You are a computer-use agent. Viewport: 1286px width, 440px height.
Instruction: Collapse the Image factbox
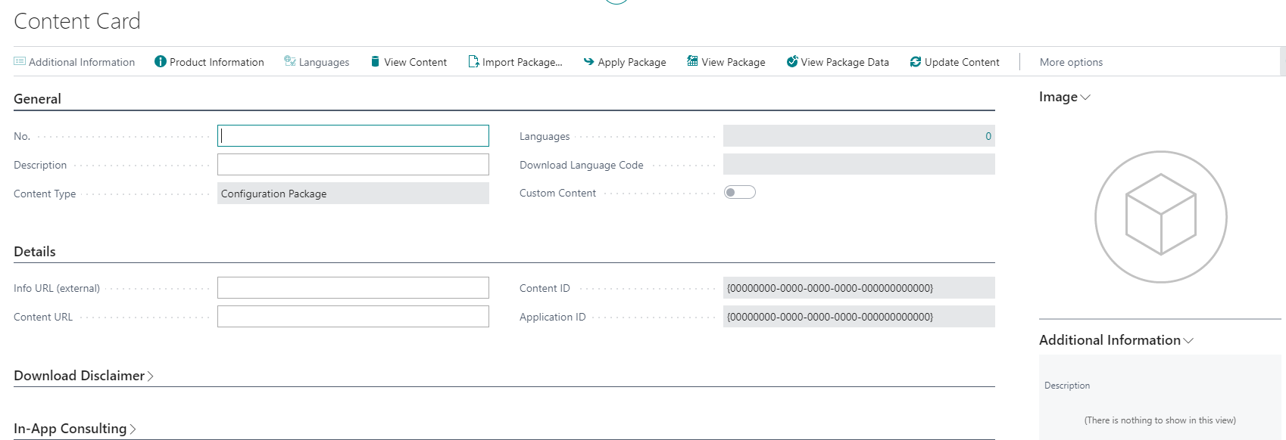[x=1085, y=98]
